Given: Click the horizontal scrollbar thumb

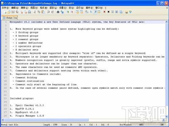Looking at the screenshot, I should tap(47, 120).
